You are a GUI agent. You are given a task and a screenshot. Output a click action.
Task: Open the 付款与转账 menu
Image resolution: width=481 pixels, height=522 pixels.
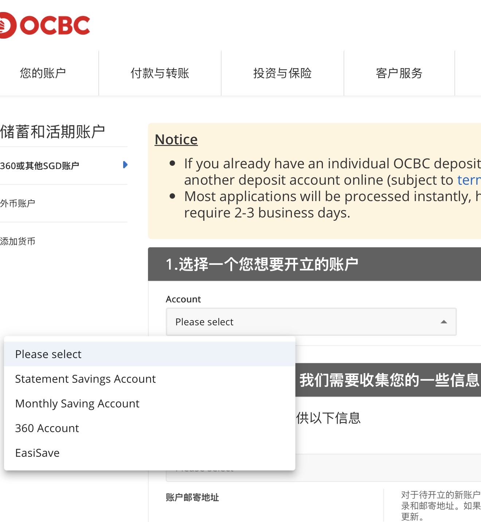pos(160,73)
